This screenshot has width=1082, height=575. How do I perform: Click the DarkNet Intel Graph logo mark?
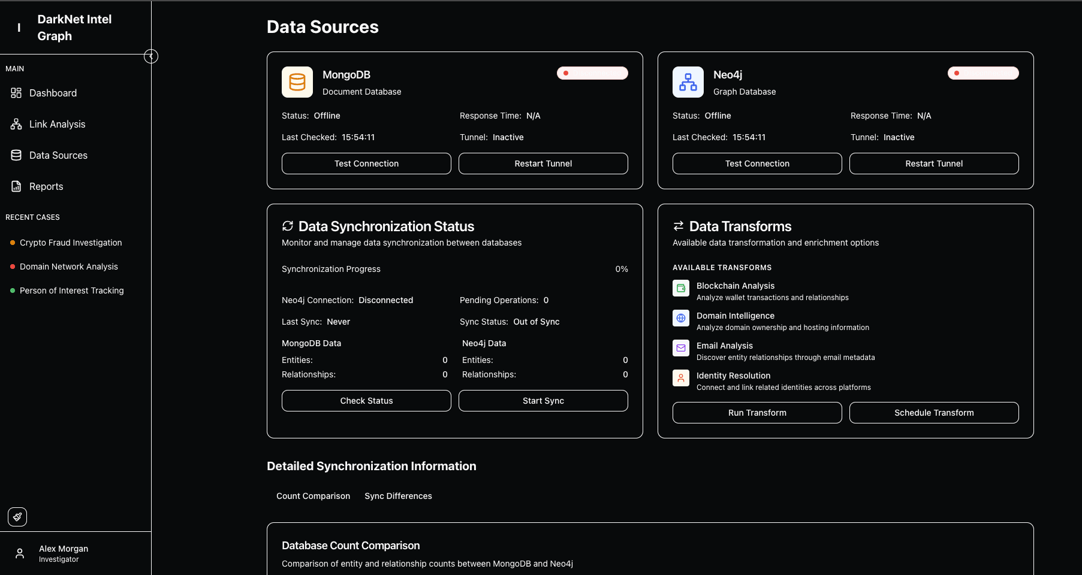pyautogui.click(x=19, y=28)
